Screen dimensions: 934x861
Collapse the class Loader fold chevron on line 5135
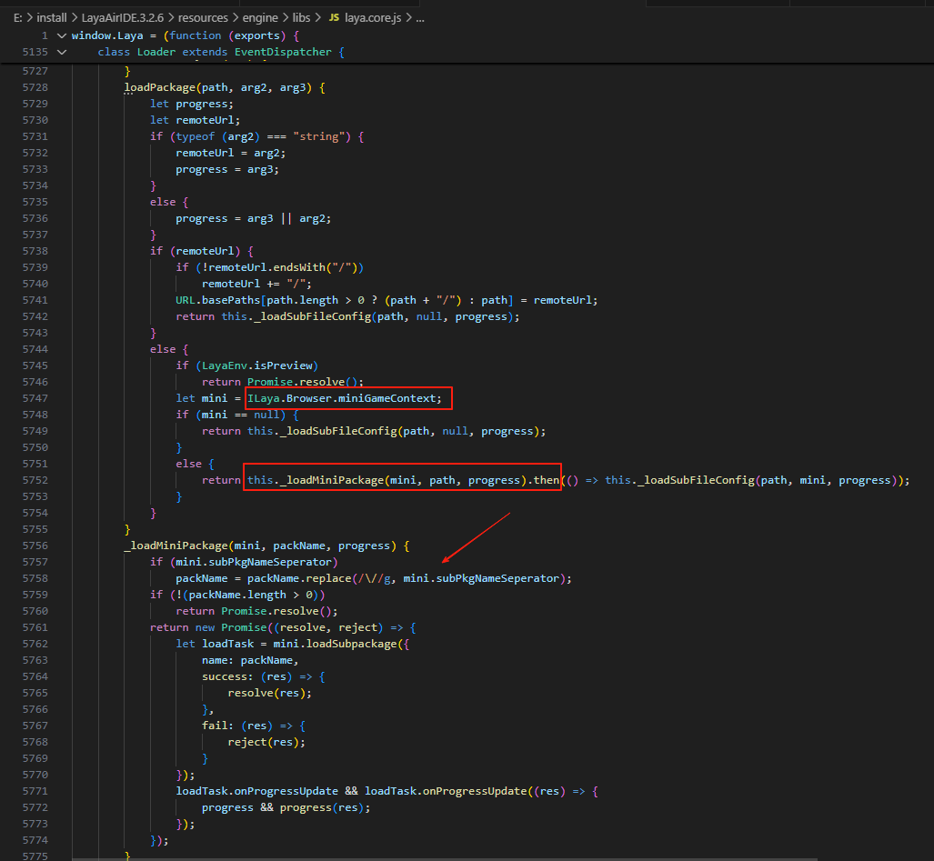61,53
